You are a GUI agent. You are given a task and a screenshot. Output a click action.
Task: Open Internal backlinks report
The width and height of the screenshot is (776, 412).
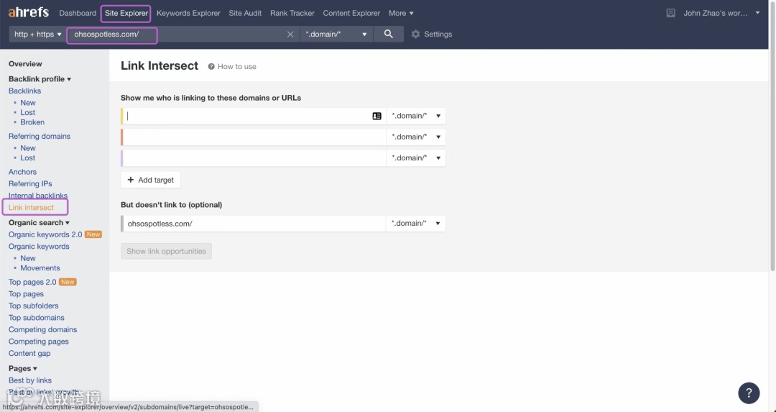(x=37, y=196)
